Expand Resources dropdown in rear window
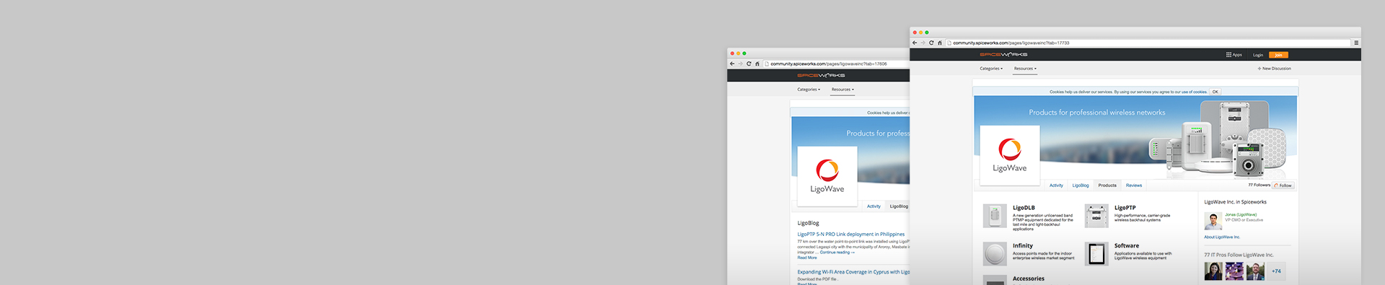The image size is (1385, 285). click(843, 89)
